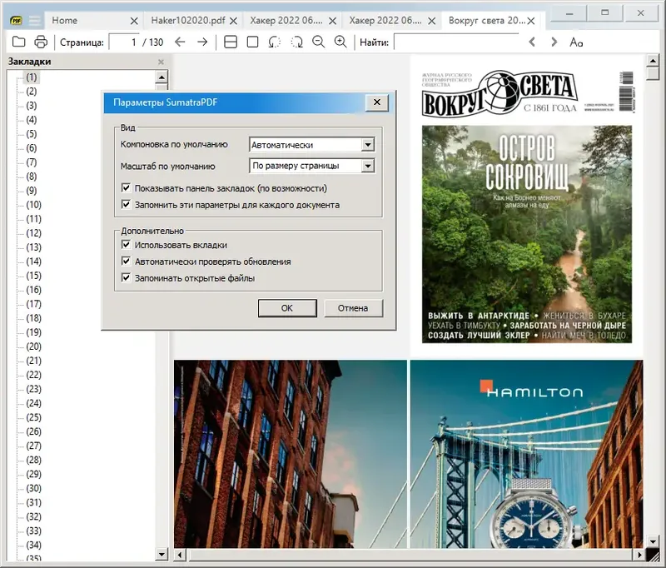
Task: Jump to bookmark (23)
Action: coord(33,389)
